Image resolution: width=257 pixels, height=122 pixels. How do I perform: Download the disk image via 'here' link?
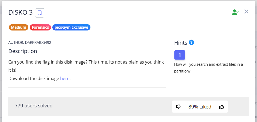tap(65, 79)
